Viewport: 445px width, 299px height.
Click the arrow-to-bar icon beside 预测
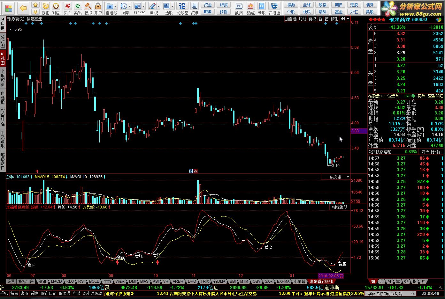pyautogui.click(x=342, y=19)
